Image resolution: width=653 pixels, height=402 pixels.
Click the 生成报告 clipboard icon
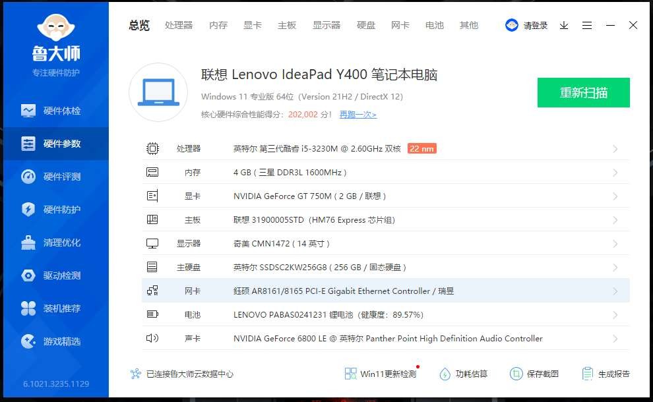pyautogui.click(x=588, y=374)
